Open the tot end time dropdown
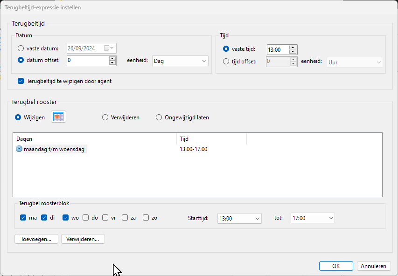The height and width of the screenshot is (276, 398). (x=312, y=218)
